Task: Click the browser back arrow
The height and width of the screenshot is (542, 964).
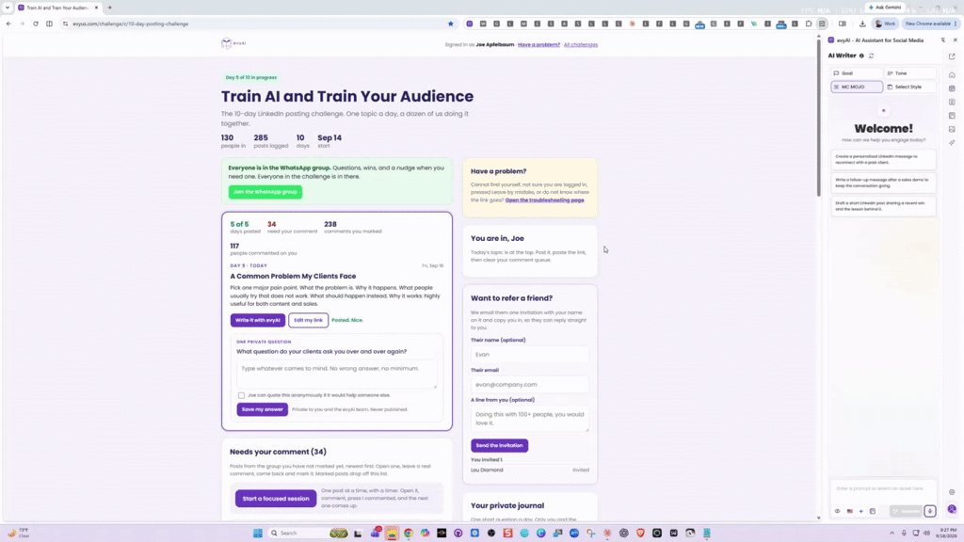Action: 8,24
